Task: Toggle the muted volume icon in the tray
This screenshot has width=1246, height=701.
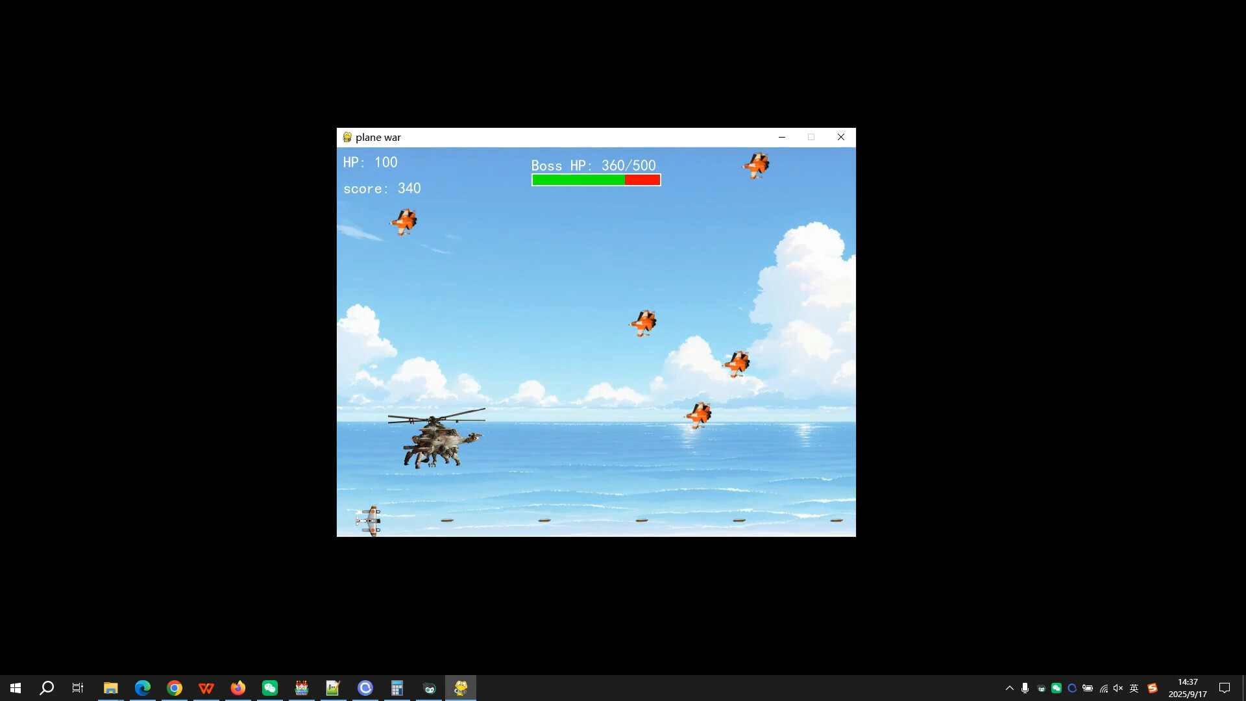Action: [1118, 688]
